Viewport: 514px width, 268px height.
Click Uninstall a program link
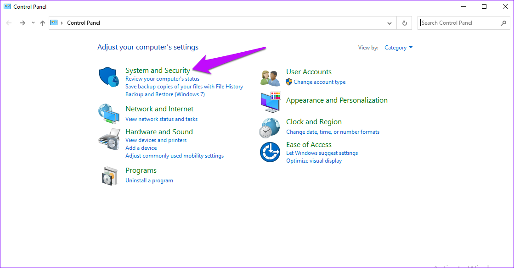[149, 180]
